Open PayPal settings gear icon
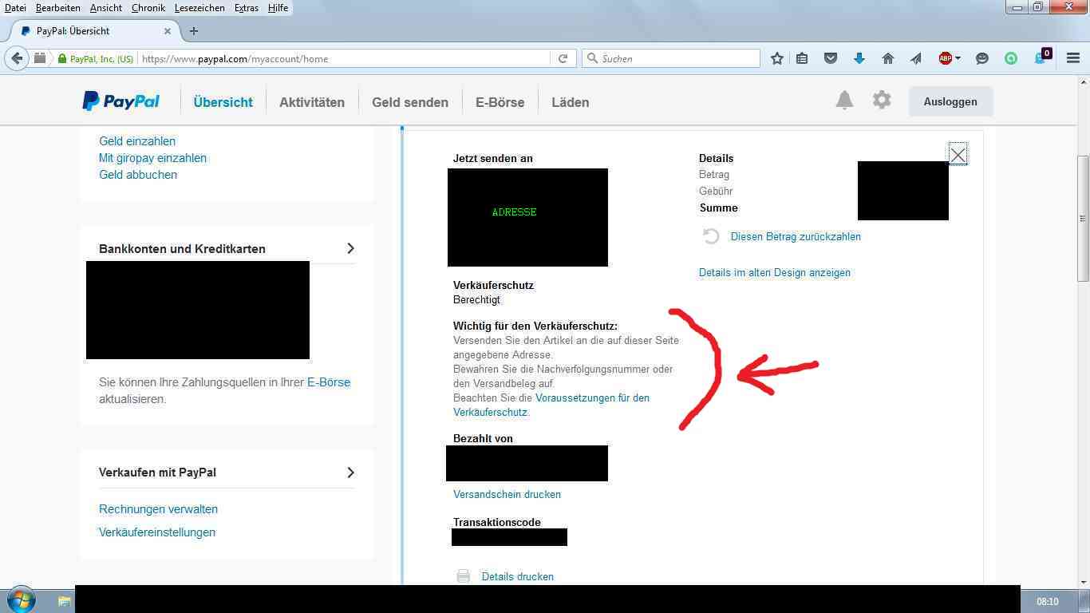The height and width of the screenshot is (613, 1090). [882, 101]
